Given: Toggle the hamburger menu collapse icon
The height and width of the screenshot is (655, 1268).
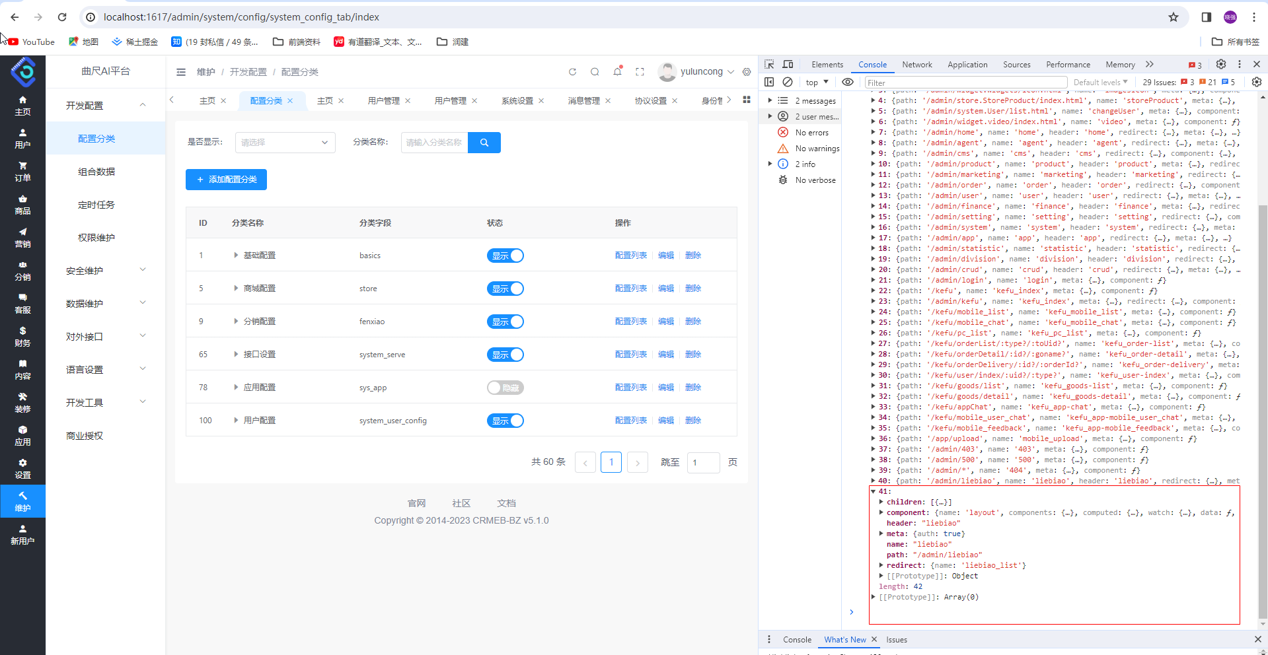Looking at the screenshot, I should pyautogui.click(x=181, y=72).
